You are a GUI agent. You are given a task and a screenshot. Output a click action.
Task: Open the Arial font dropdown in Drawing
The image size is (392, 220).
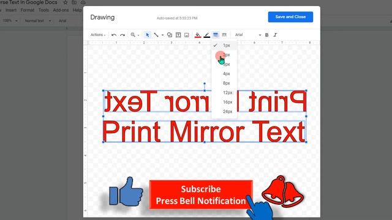(x=248, y=35)
